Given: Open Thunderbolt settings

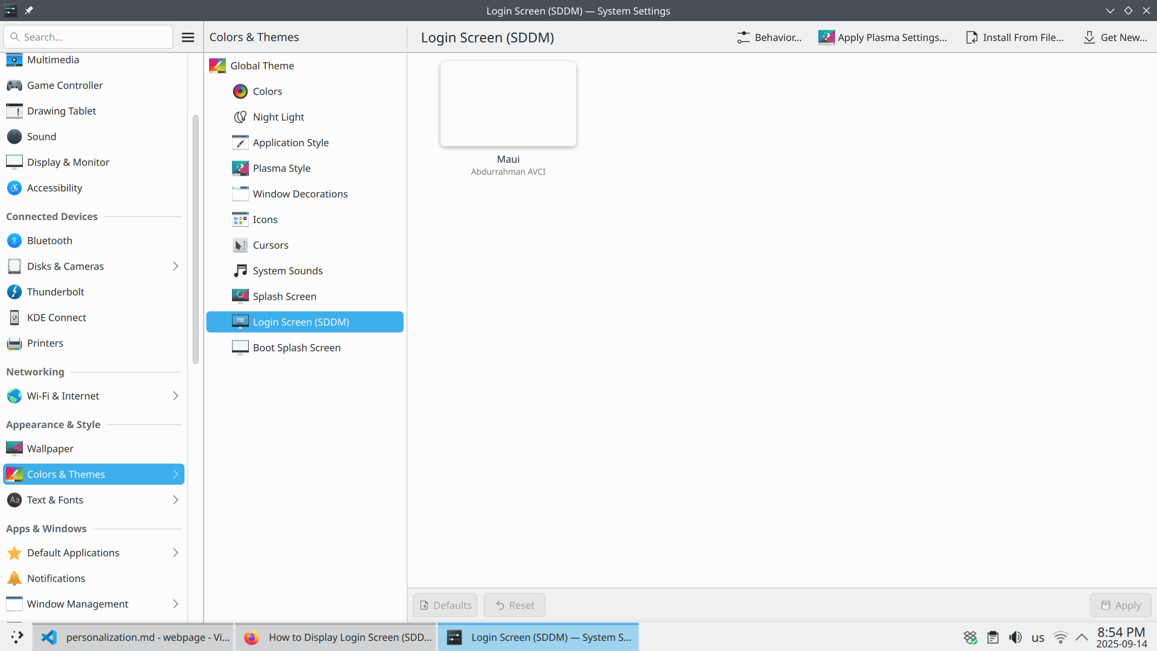Looking at the screenshot, I should coord(93,292).
